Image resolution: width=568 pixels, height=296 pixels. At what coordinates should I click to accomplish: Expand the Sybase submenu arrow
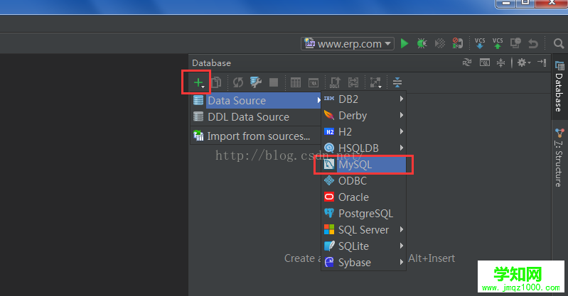402,262
